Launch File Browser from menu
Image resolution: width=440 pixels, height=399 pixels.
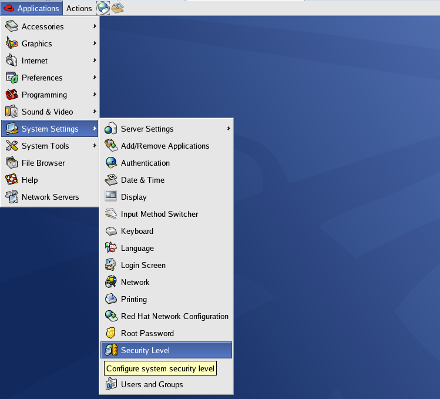click(x=43, y=163)
